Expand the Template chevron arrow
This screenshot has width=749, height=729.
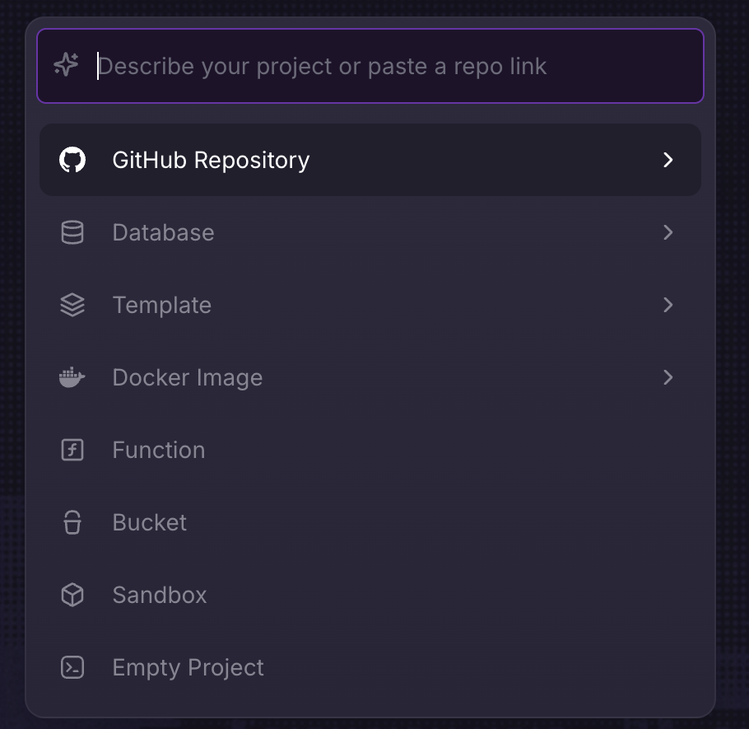coord(668,305)
